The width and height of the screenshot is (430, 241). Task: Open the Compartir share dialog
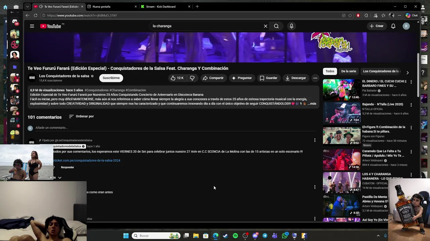213,78
